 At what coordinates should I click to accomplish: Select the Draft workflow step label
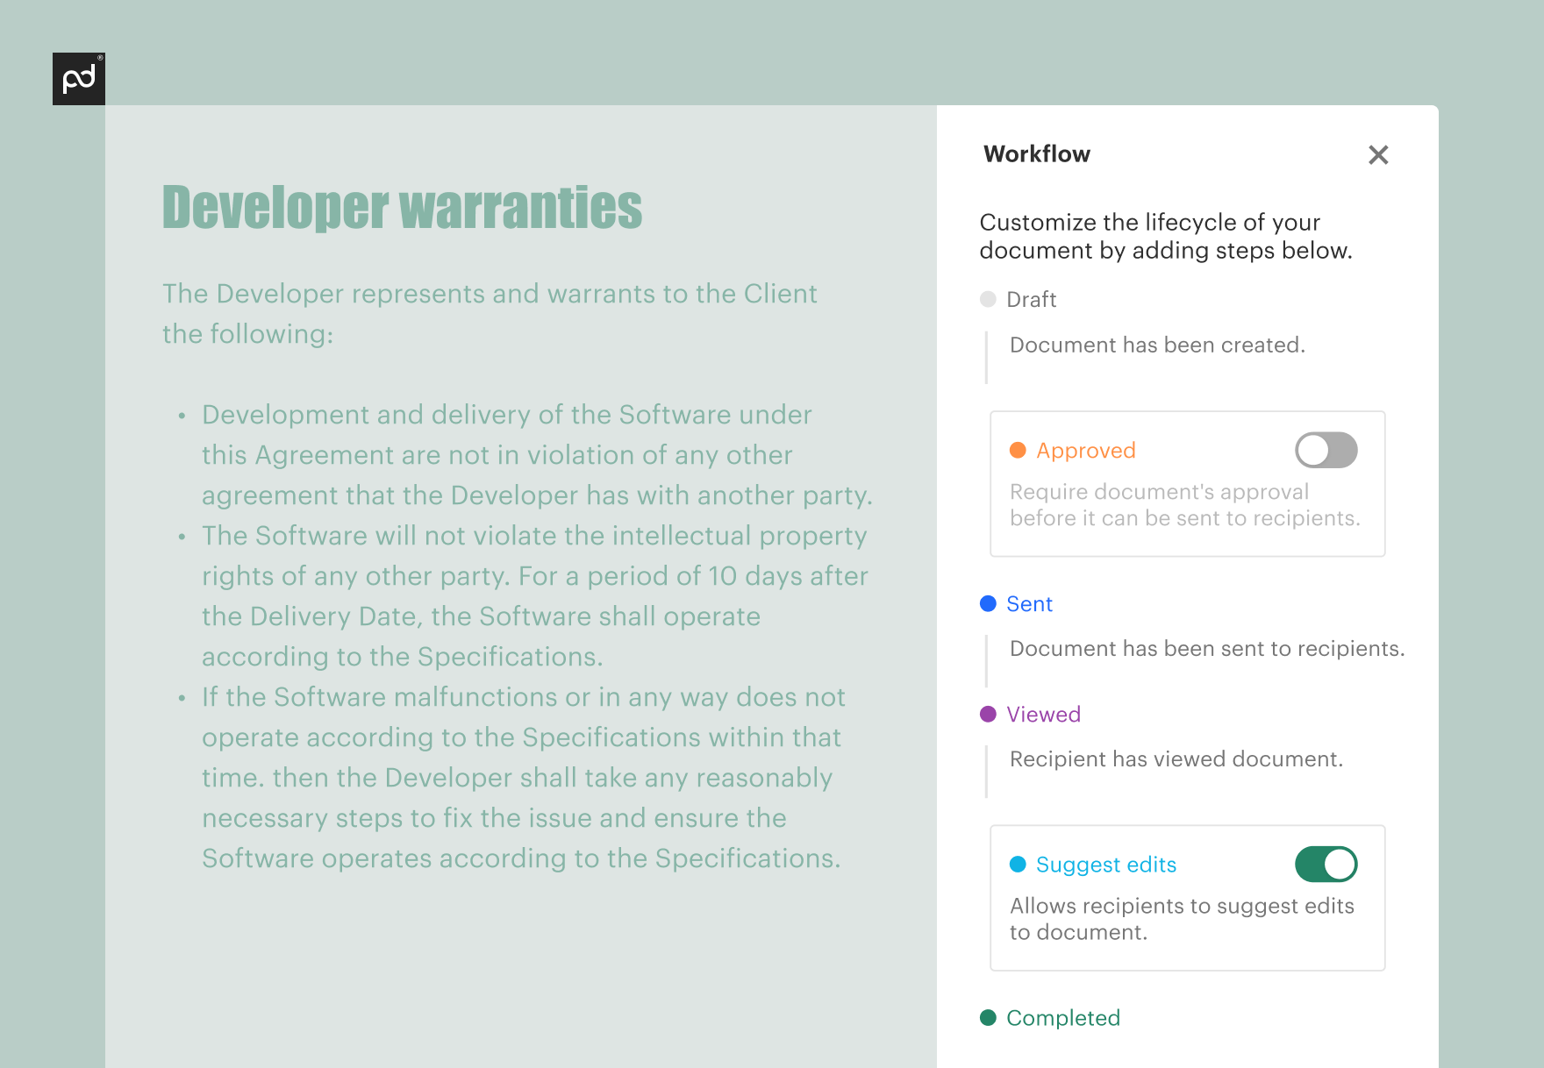(1031, 300)
